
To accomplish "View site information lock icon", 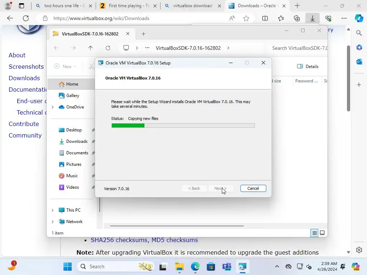I will click(x=45, y=18).
